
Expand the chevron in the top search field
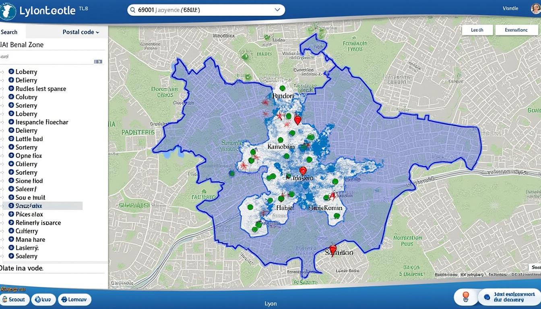(x=277, y=10)
